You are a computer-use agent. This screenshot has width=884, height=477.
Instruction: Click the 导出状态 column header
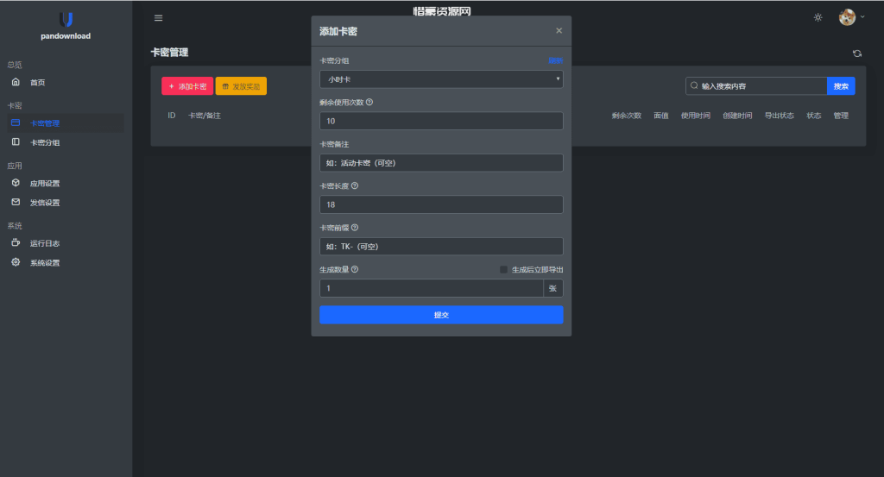780,116
